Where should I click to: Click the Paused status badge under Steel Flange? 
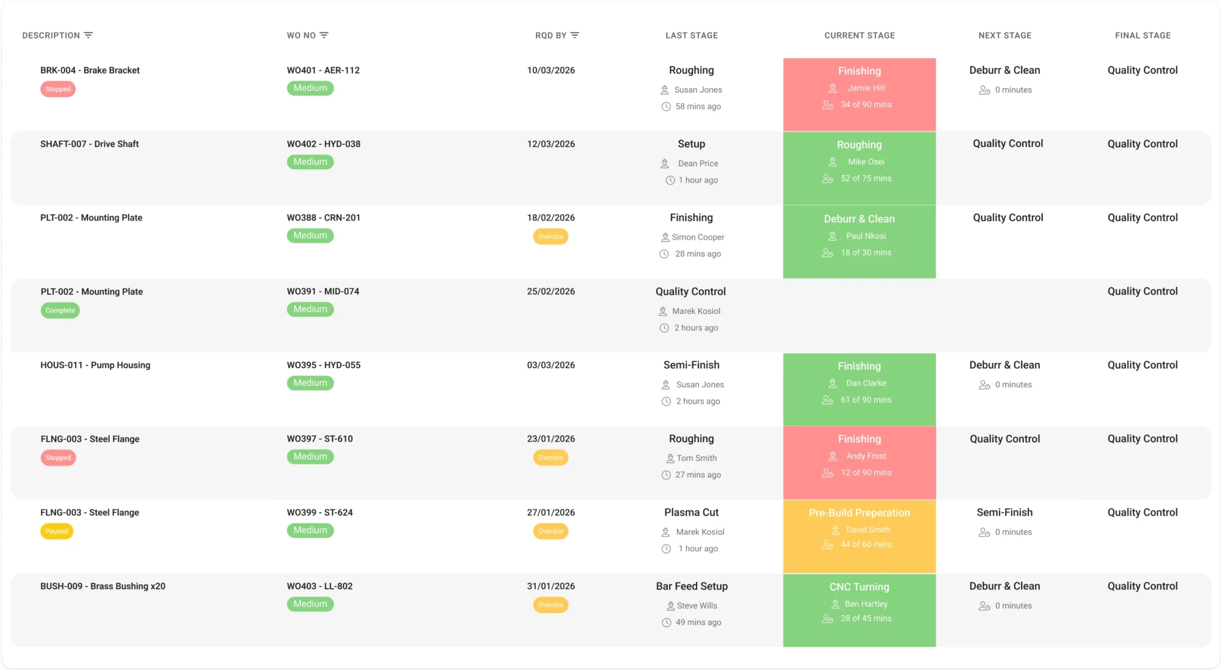[57, 531]
